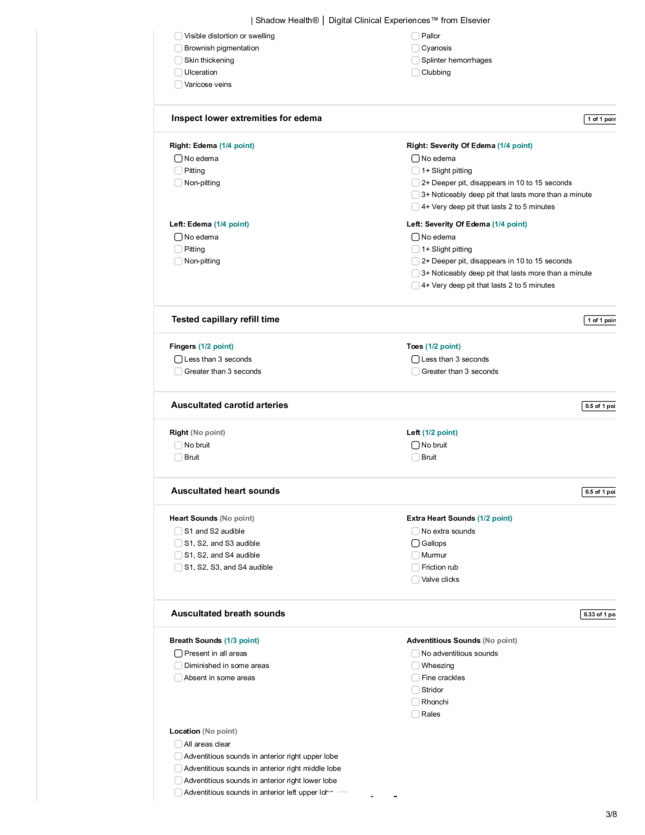
Task: Select Pitting under Right: Edema
Action: coord(178,170)
